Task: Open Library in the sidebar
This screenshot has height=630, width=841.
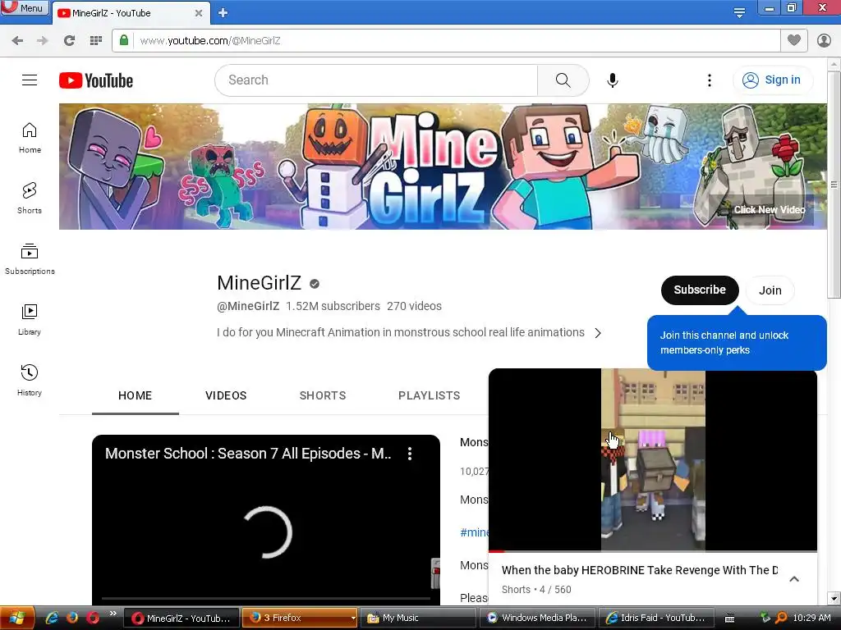Action: 30,320
